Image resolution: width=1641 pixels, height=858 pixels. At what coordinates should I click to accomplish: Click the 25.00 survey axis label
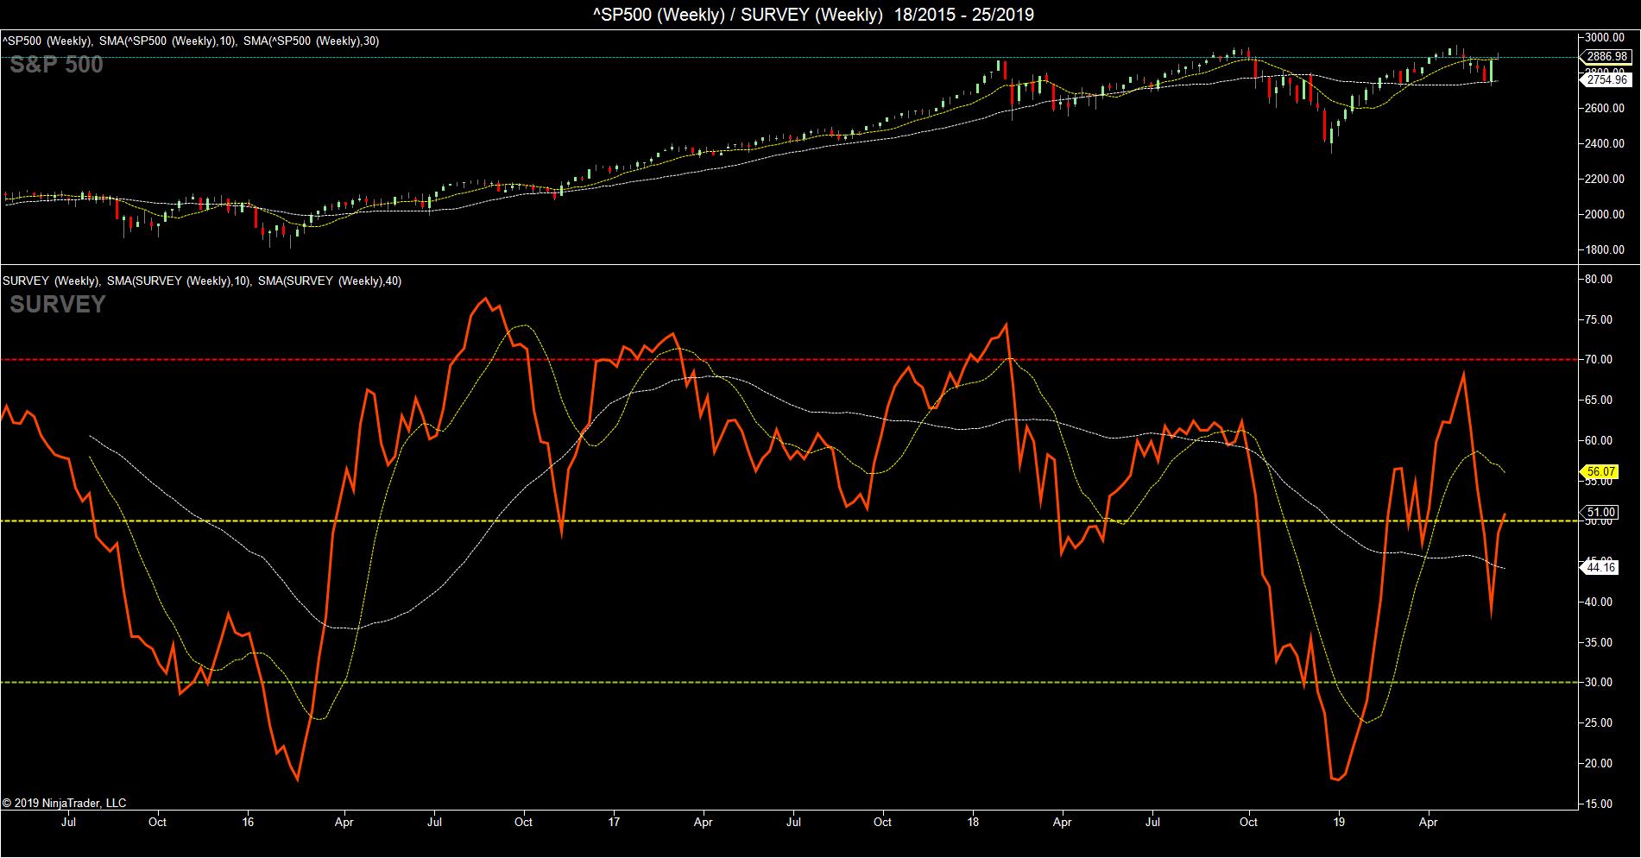[1600, 723]
